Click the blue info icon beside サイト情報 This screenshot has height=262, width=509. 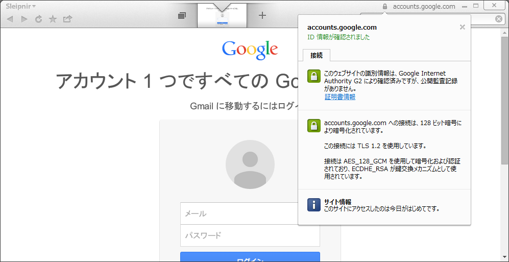(x=314, y=205)
